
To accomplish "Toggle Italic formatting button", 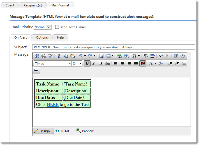I will 94,63.
